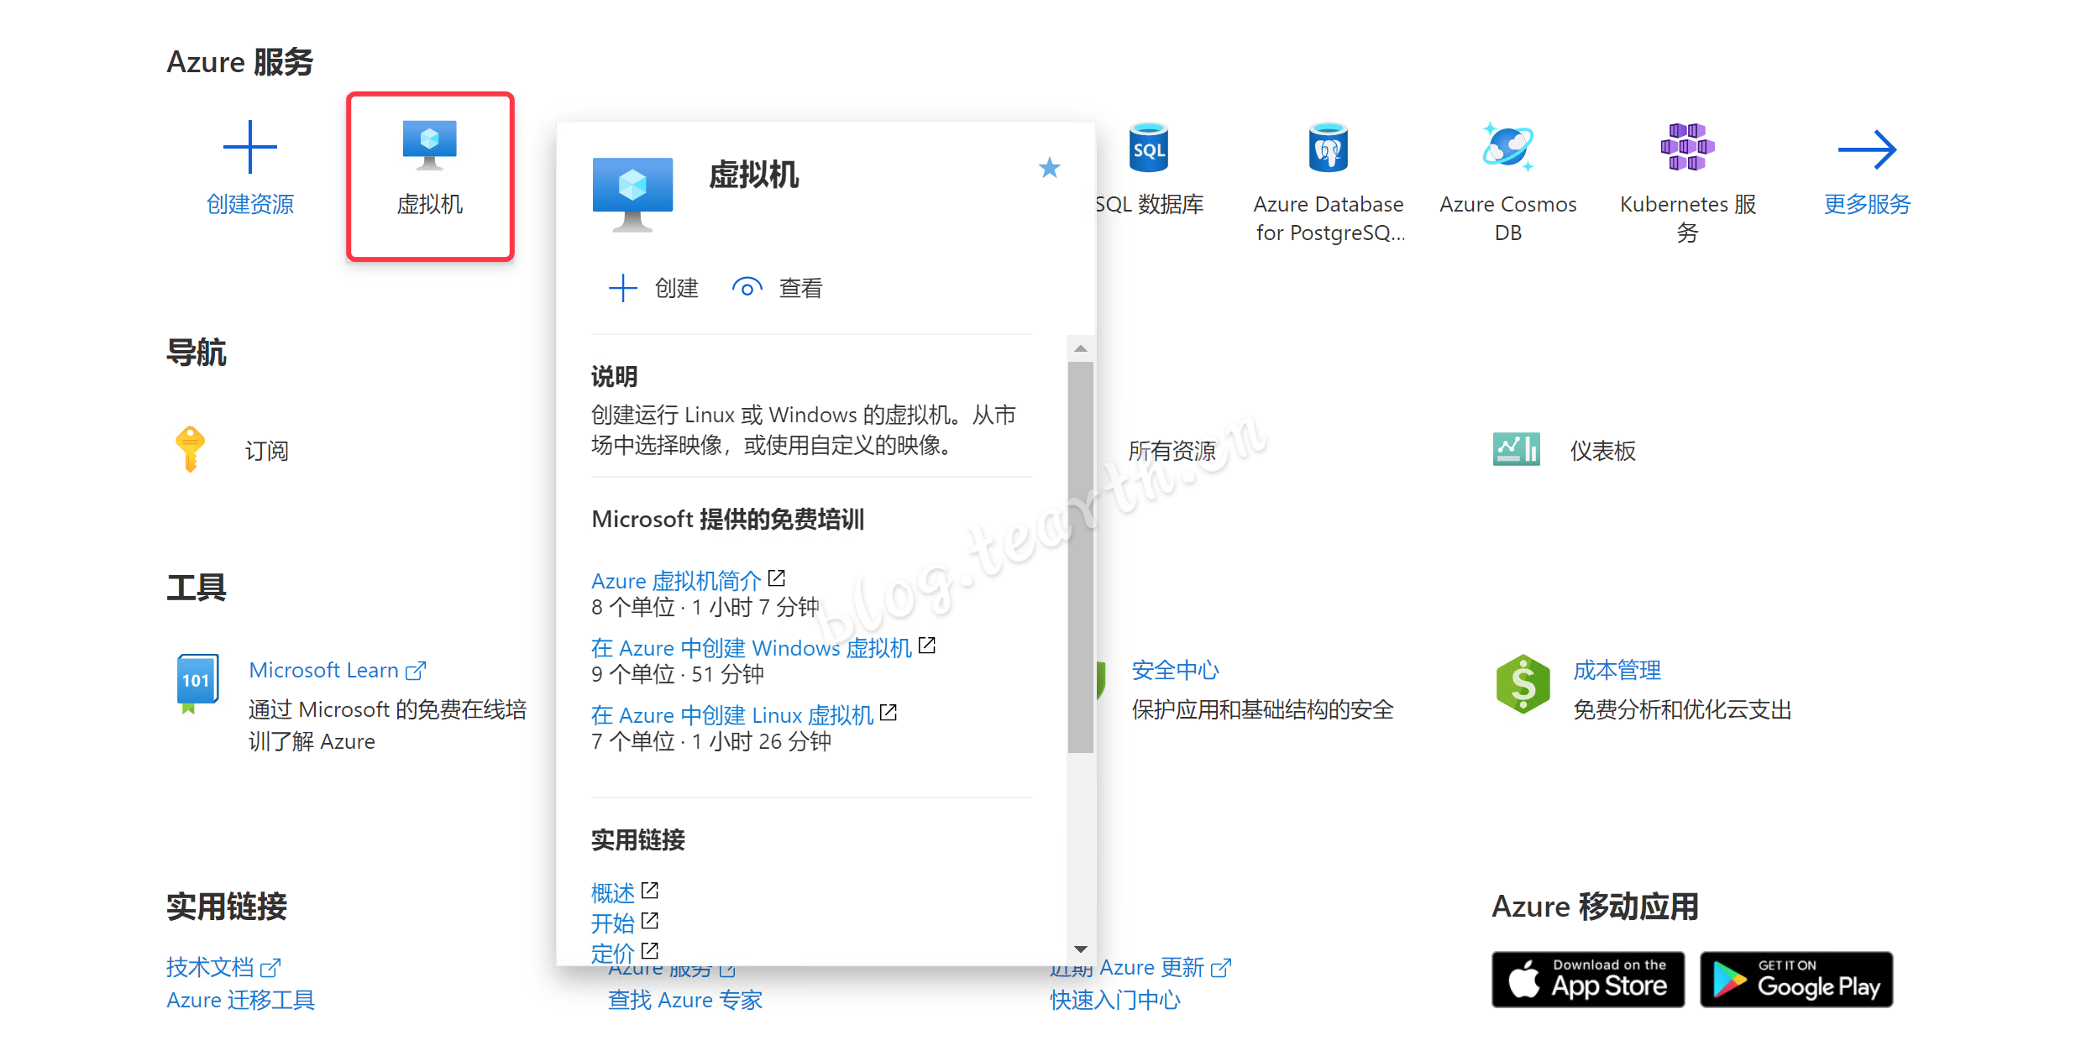Click external-link icon beside Microsoft Learn
The height and width of the screenshot is (1051, 2076).
pyautogui.click(x=416, y=671)
